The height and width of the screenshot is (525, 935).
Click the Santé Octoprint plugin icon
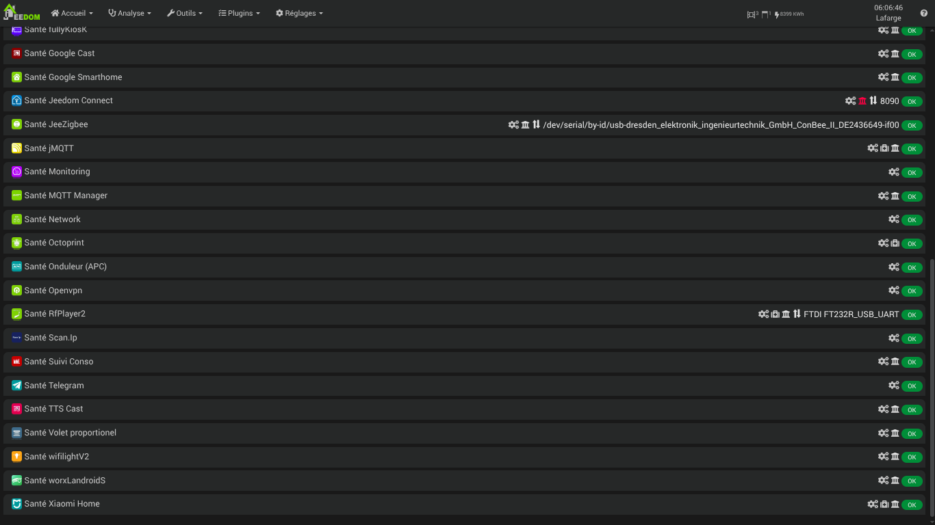pyautogui.click(x=16, y=243)
